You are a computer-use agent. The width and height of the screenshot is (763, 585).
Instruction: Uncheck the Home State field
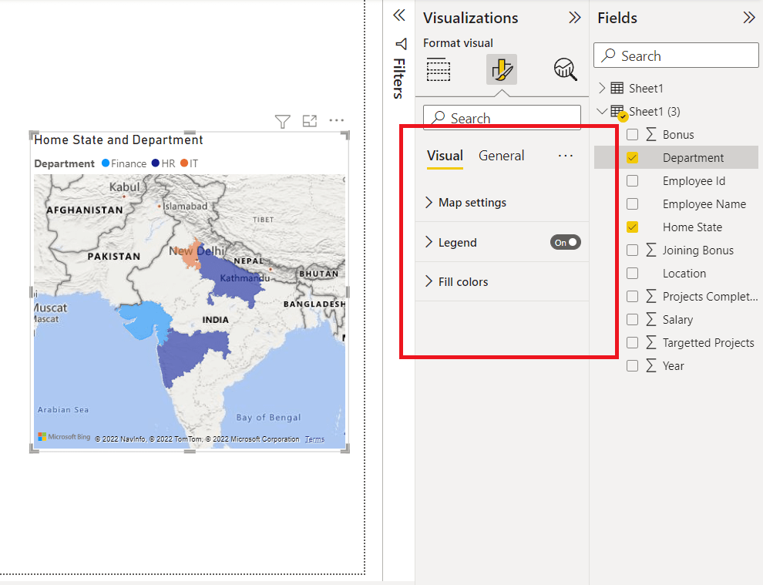[x=633, y=227]
